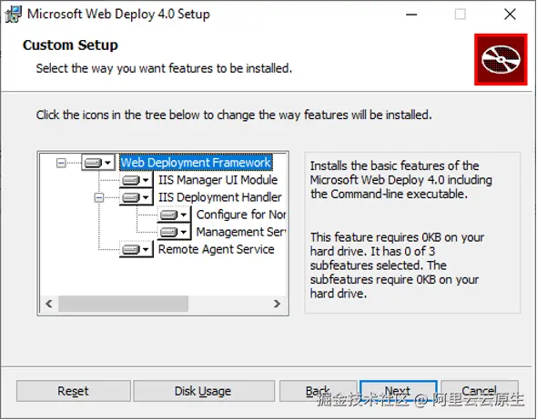Click the installer icon in title bar

click(x=13, y=15)
